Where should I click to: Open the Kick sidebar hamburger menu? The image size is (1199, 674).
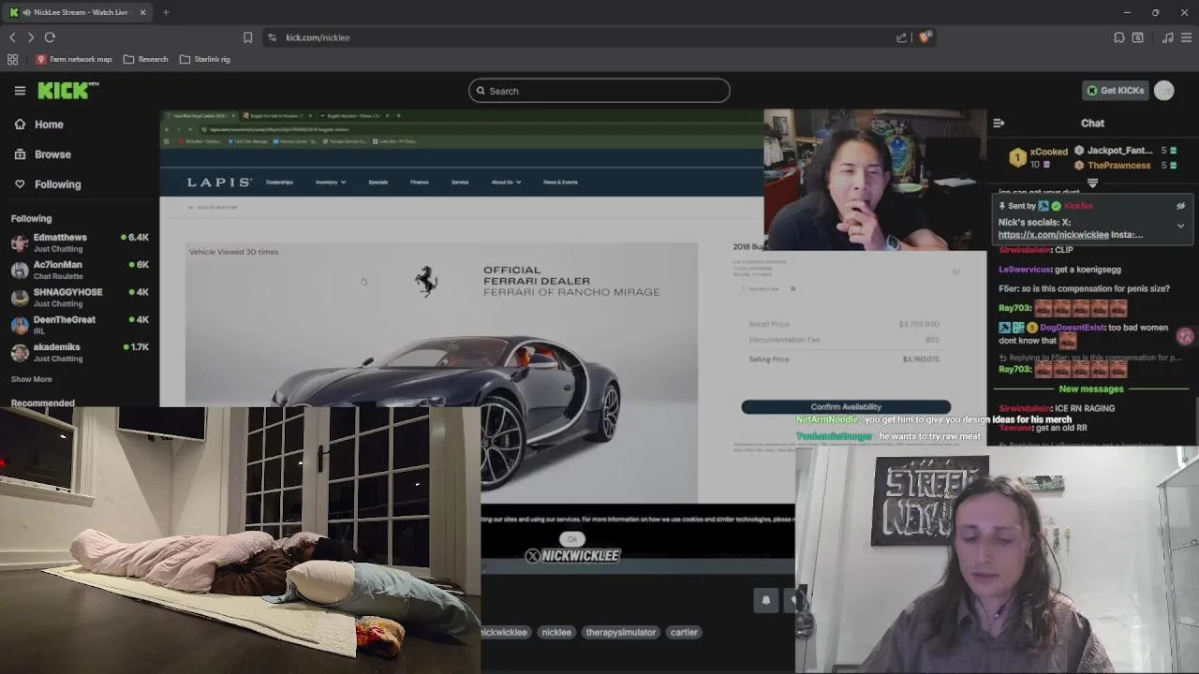click(x=20, y=91)
